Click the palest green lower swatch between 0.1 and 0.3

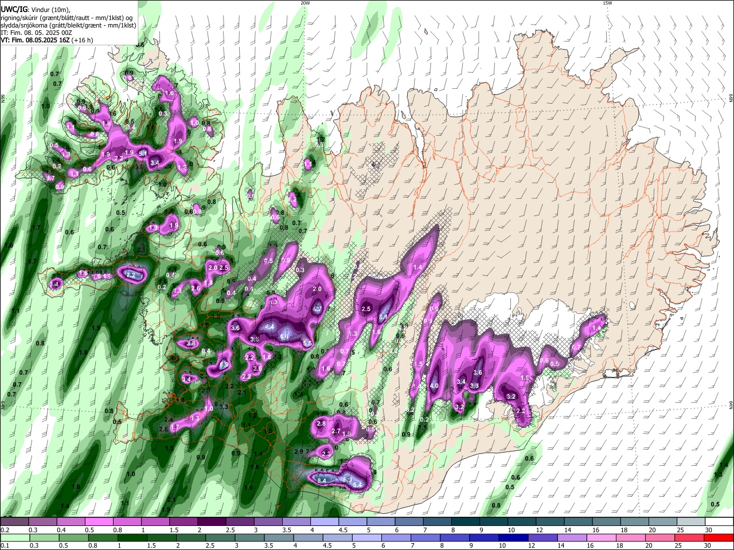click(x=14, y=537)
